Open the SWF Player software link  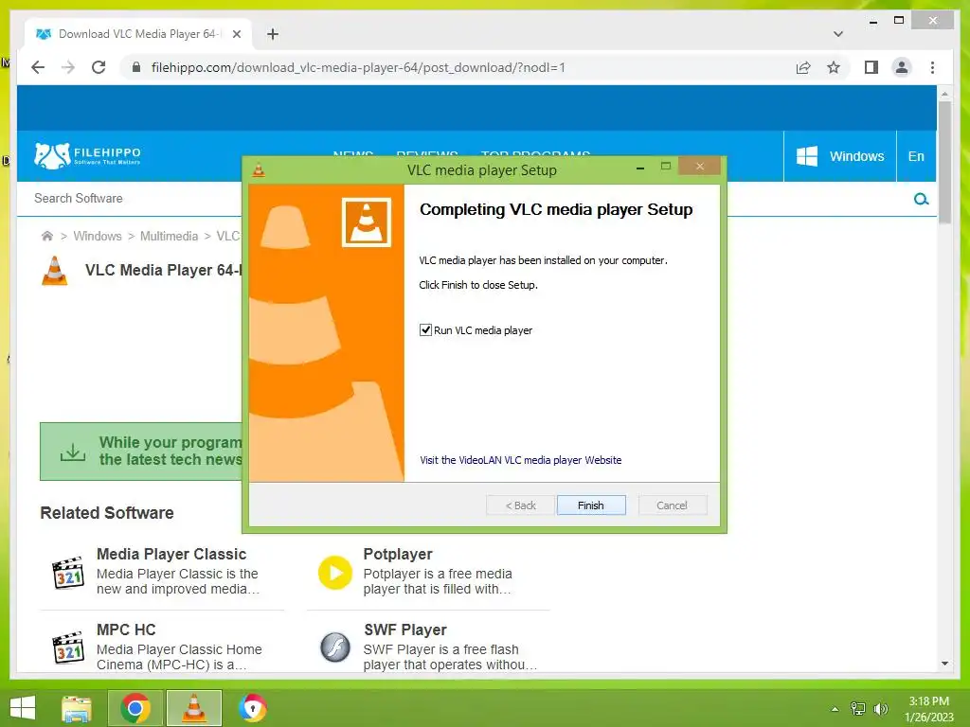coord(405,629)
